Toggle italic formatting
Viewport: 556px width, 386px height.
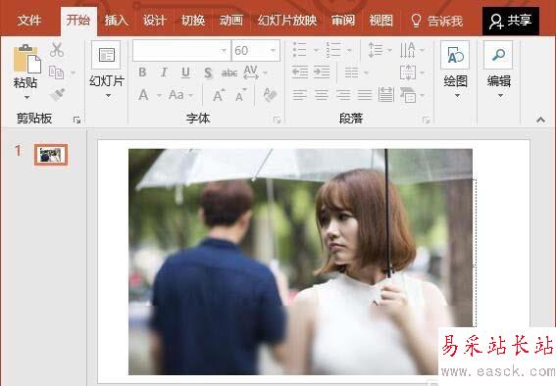click(164, 72)
